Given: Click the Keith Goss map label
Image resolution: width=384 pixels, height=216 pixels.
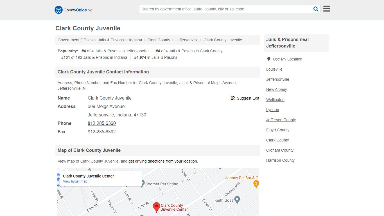Looking at the screenshot, I should point(224,200).
